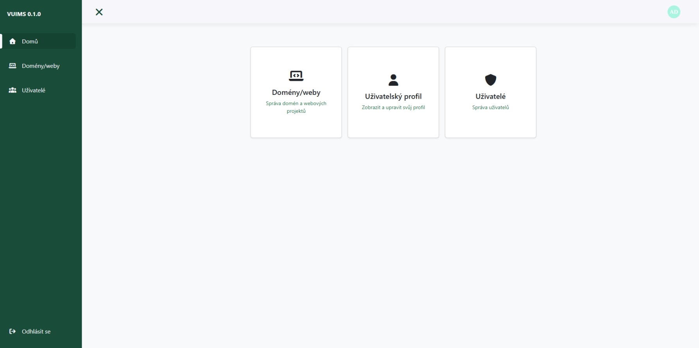
Task: Click the laptop-code icon beside sidebar Domény/weby
Action: (13, 66)
